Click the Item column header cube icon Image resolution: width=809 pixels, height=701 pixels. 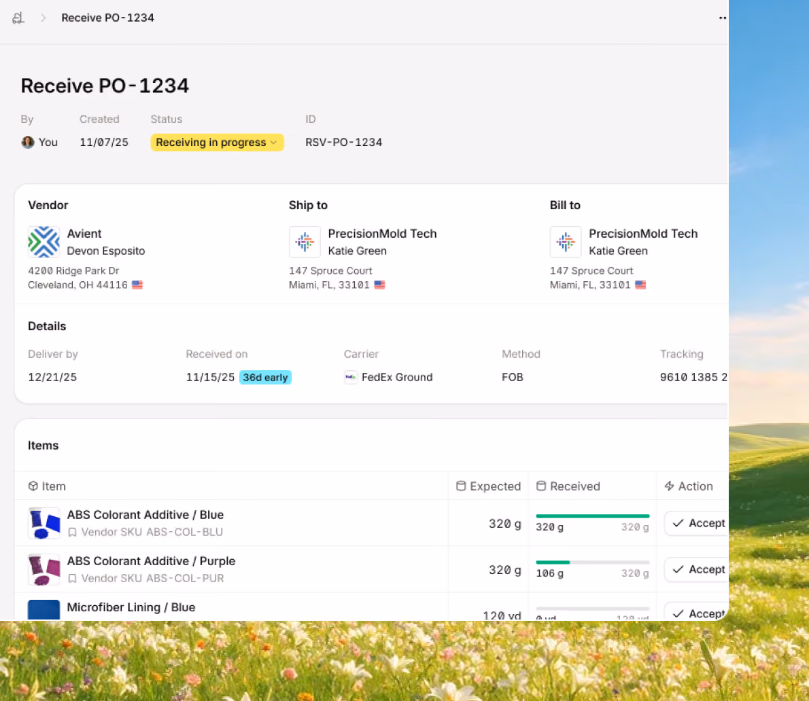click(x=33, y=486)
